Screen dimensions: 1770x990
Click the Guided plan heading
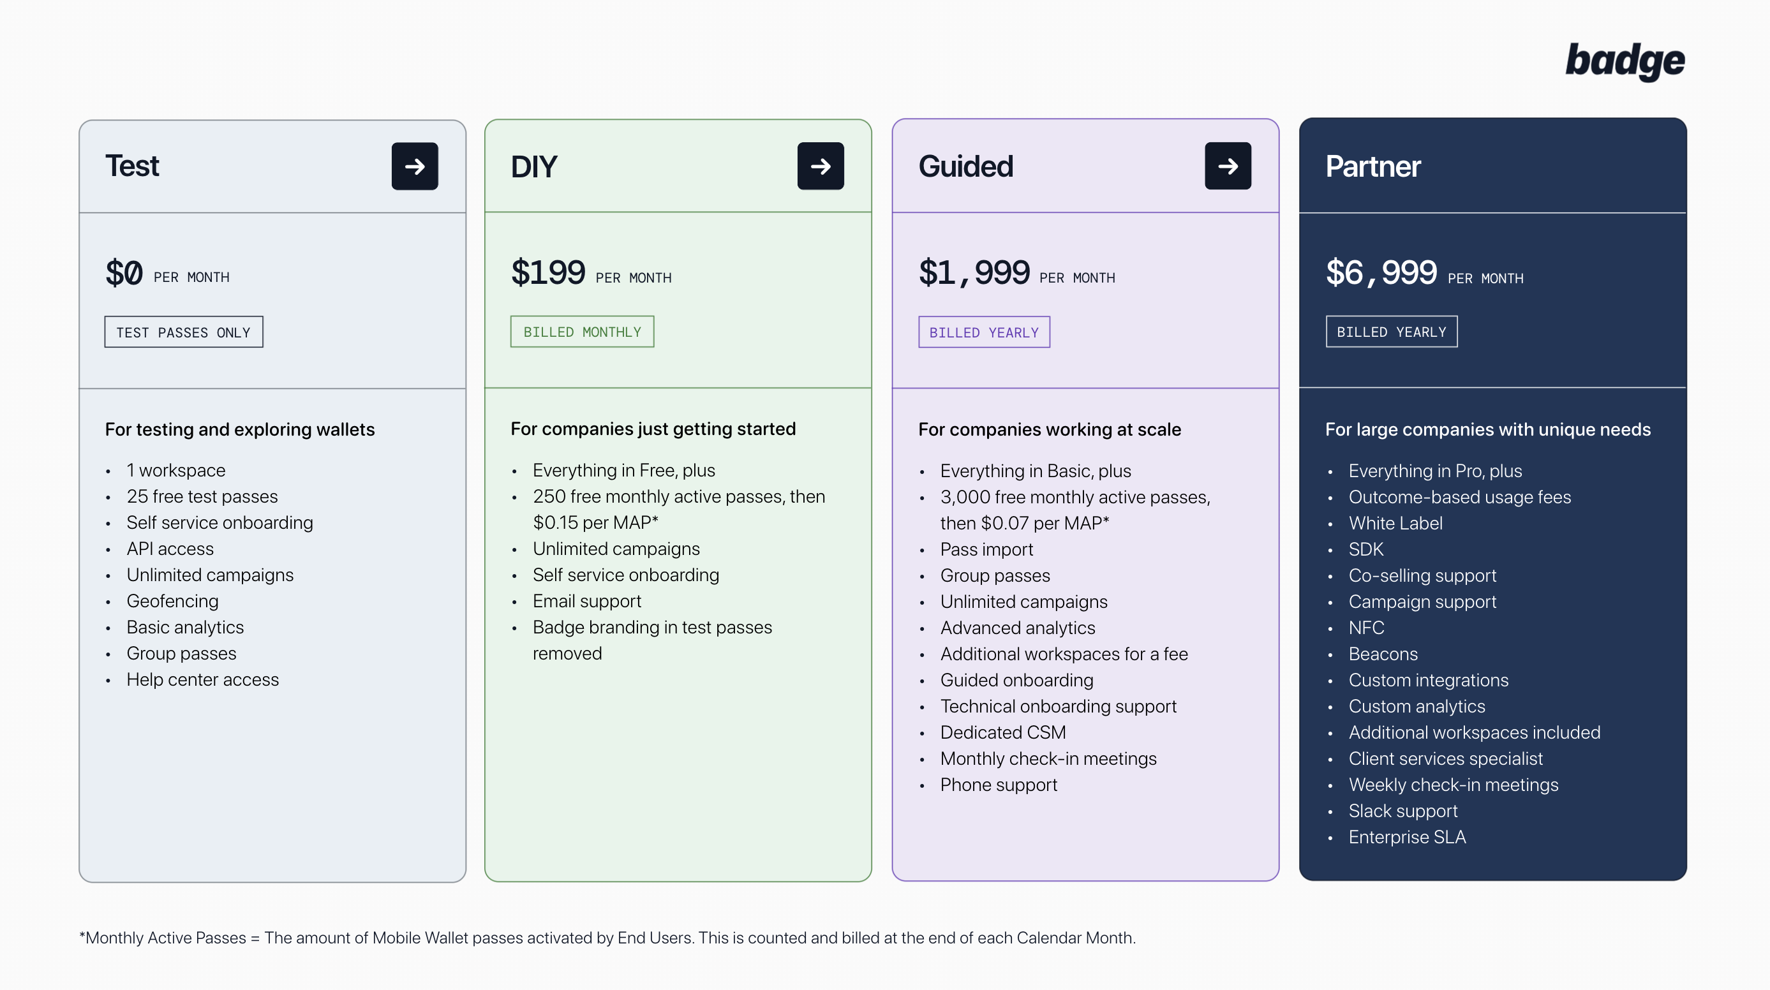point(965,166)
